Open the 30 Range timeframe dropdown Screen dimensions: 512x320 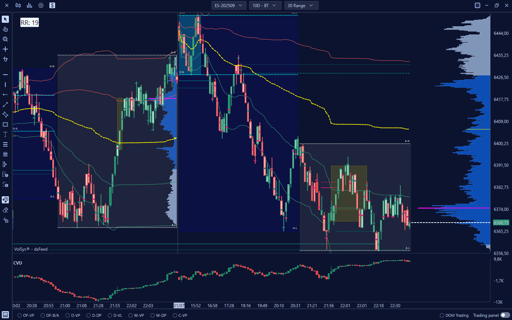(300, 5)
